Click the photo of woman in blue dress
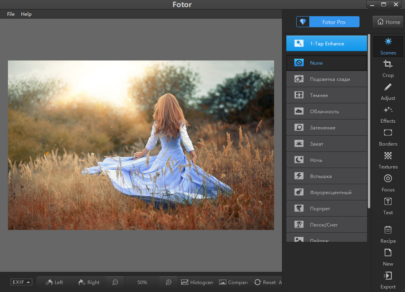This screenshot has height=292, width=405. point(141,145)
